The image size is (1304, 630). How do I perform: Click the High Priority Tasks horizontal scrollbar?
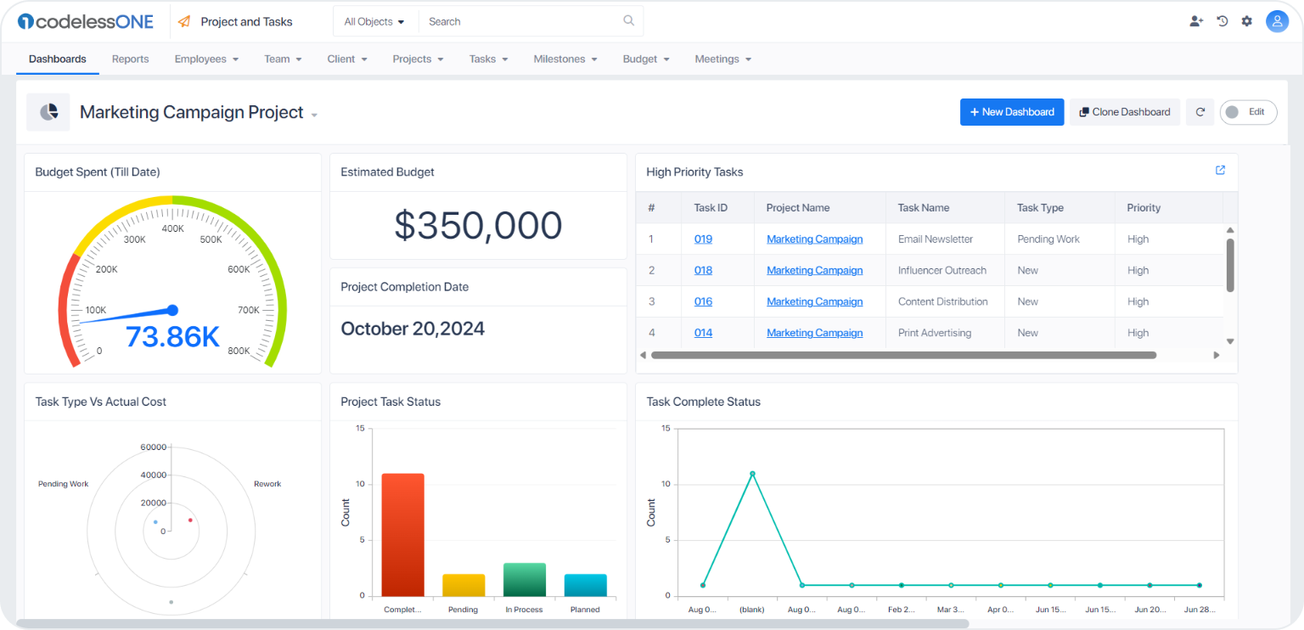click(x=903, y=355)
